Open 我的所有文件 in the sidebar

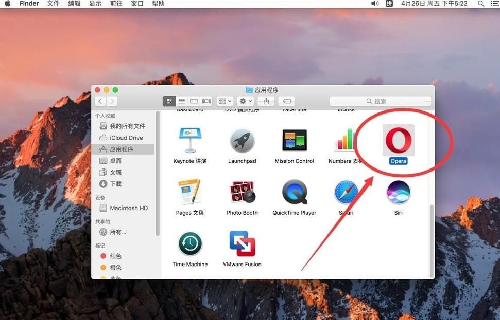(123, 126)
